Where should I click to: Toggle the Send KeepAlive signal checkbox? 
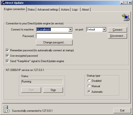point(7,61)
